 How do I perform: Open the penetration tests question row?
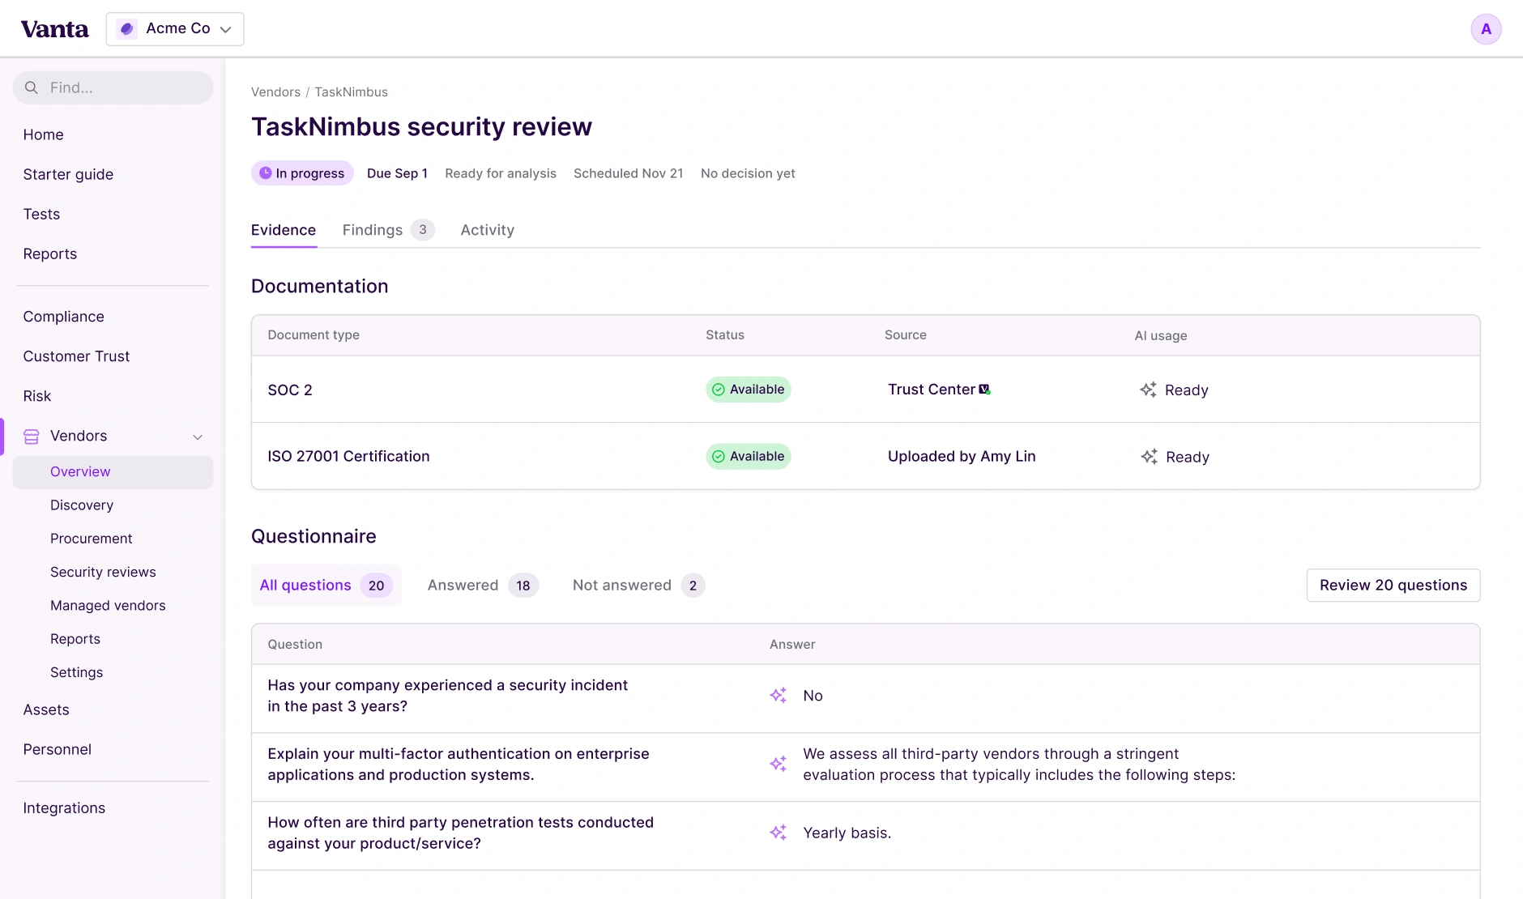click(865, 837)
